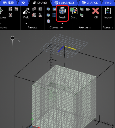The width and height of the screenshot is (115, 128).
Task: Click the small square target icon near tures
Action: click(x=10, y=15)
